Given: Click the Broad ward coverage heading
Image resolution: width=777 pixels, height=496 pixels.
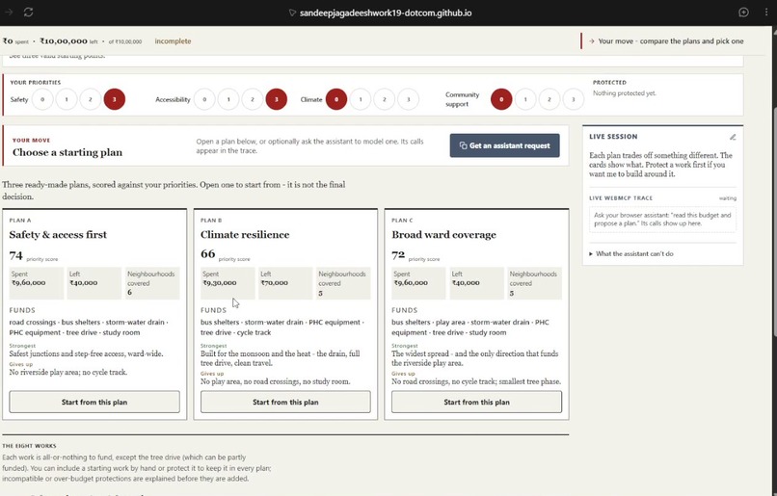Looking at the screenshot, I should pos(443,235).
